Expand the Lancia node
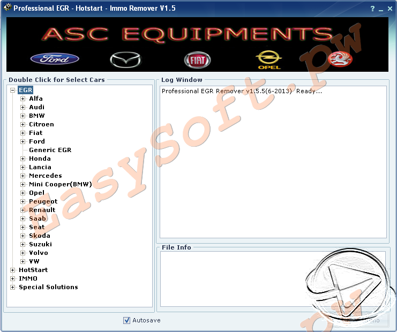The height and width of the screenshot is (332, 397). point(23,167)
